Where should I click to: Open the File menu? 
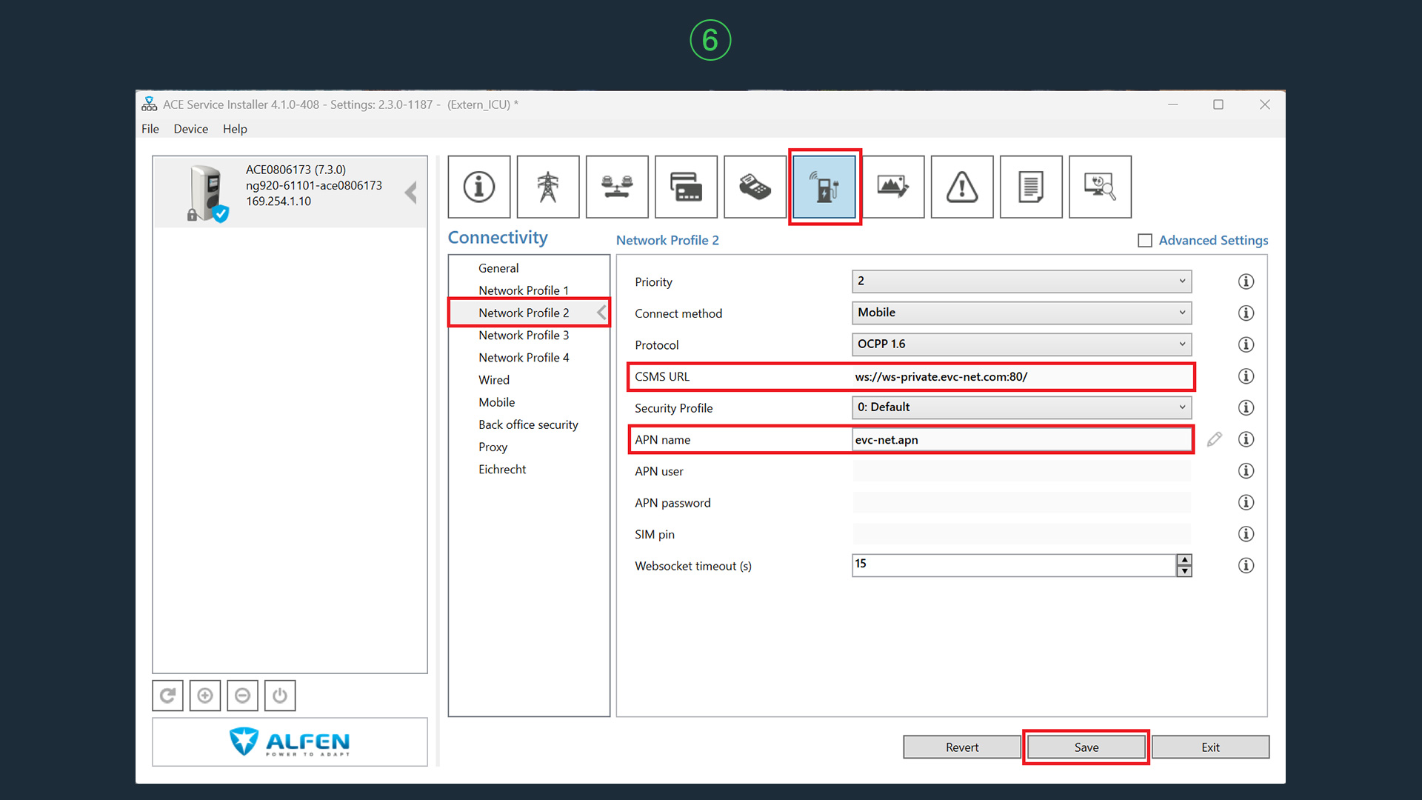point(150,129)
